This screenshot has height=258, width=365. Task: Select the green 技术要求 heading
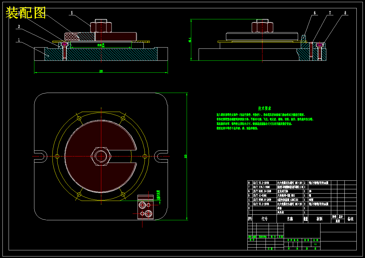(264, 108)
